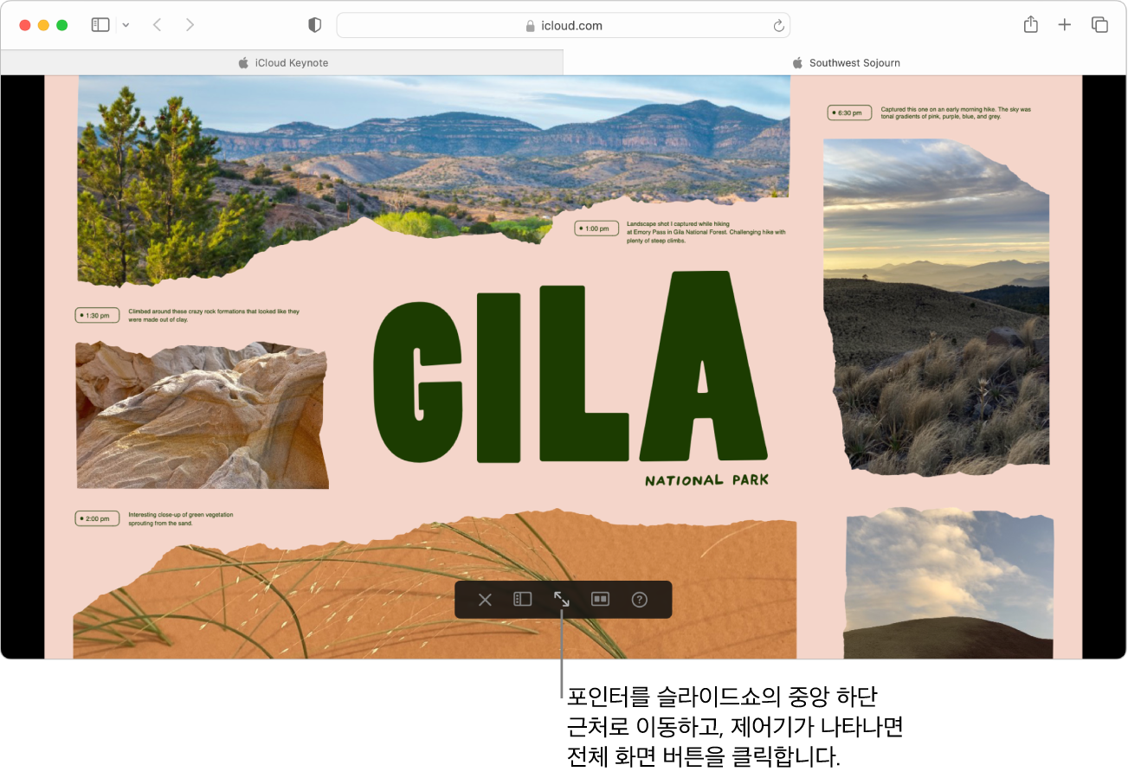
Task: Open the slide navigator in slideshow controls
Action: 522,599
